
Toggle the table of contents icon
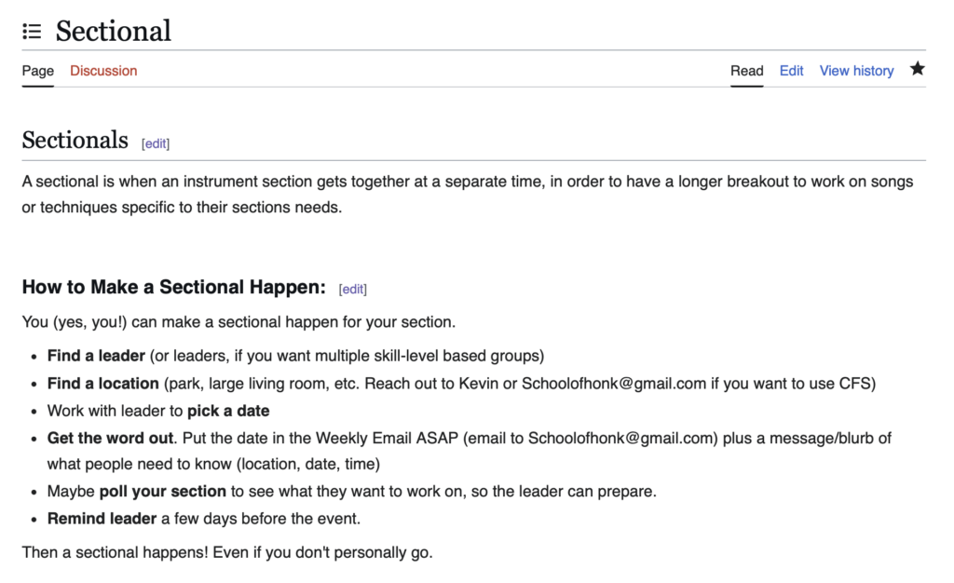pyautogui.click(x=32, y=31)
